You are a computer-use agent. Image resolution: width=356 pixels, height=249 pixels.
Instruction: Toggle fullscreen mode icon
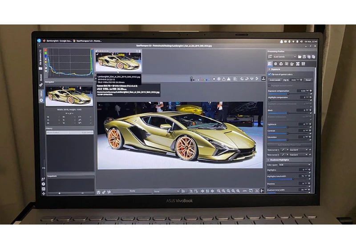[257, 191]
